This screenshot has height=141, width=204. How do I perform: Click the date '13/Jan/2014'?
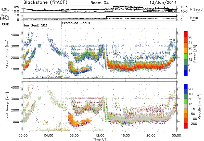click(163, 3)
